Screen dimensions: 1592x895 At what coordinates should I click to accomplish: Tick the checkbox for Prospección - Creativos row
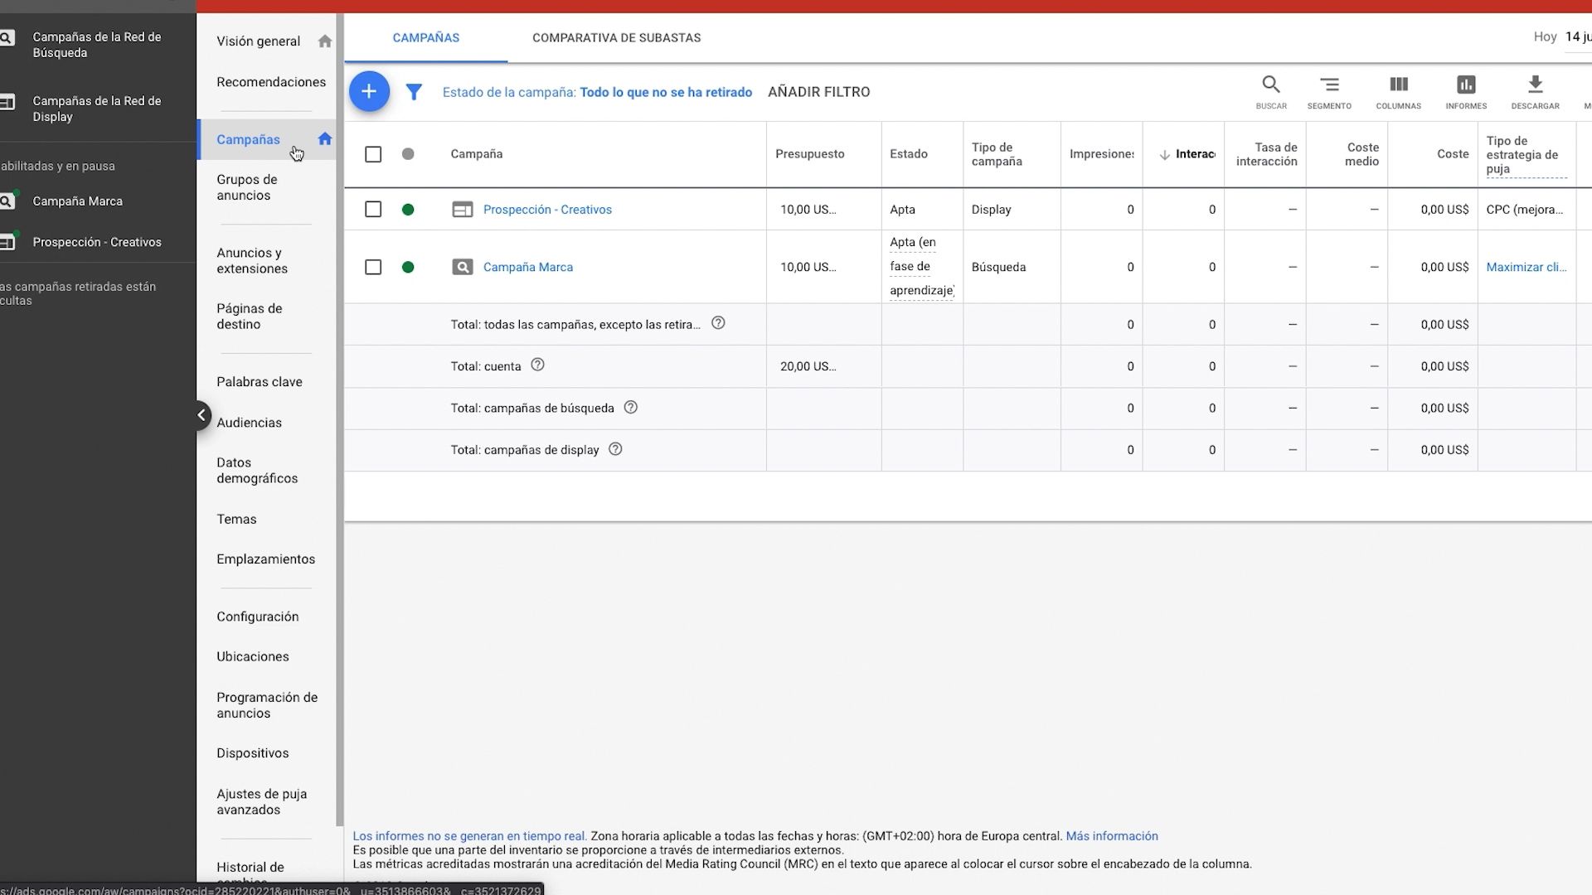pyautogui.click(x=373, y=210)
